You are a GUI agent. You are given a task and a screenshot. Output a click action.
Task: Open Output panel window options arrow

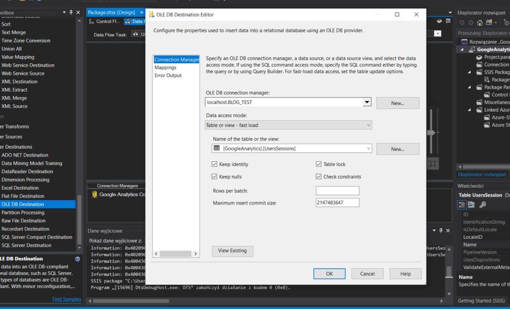434,230
